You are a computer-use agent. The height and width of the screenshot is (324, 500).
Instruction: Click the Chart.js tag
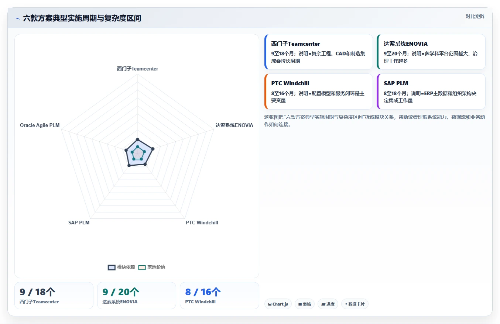[x=278, y=304]
